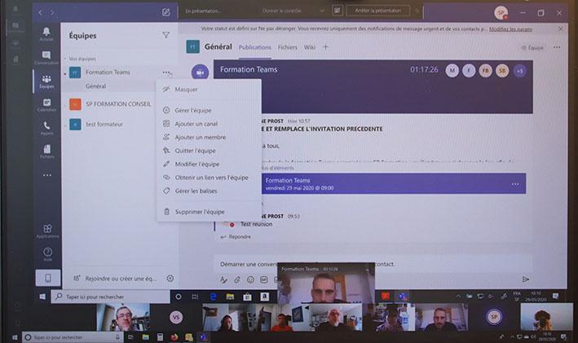Open the Cortana circle taskbar icon
The height and width of the screenshot is (343, 578).
[179, 297]
